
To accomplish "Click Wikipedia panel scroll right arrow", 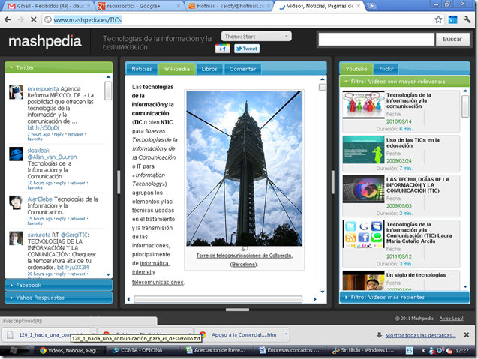I will [315, 299].
